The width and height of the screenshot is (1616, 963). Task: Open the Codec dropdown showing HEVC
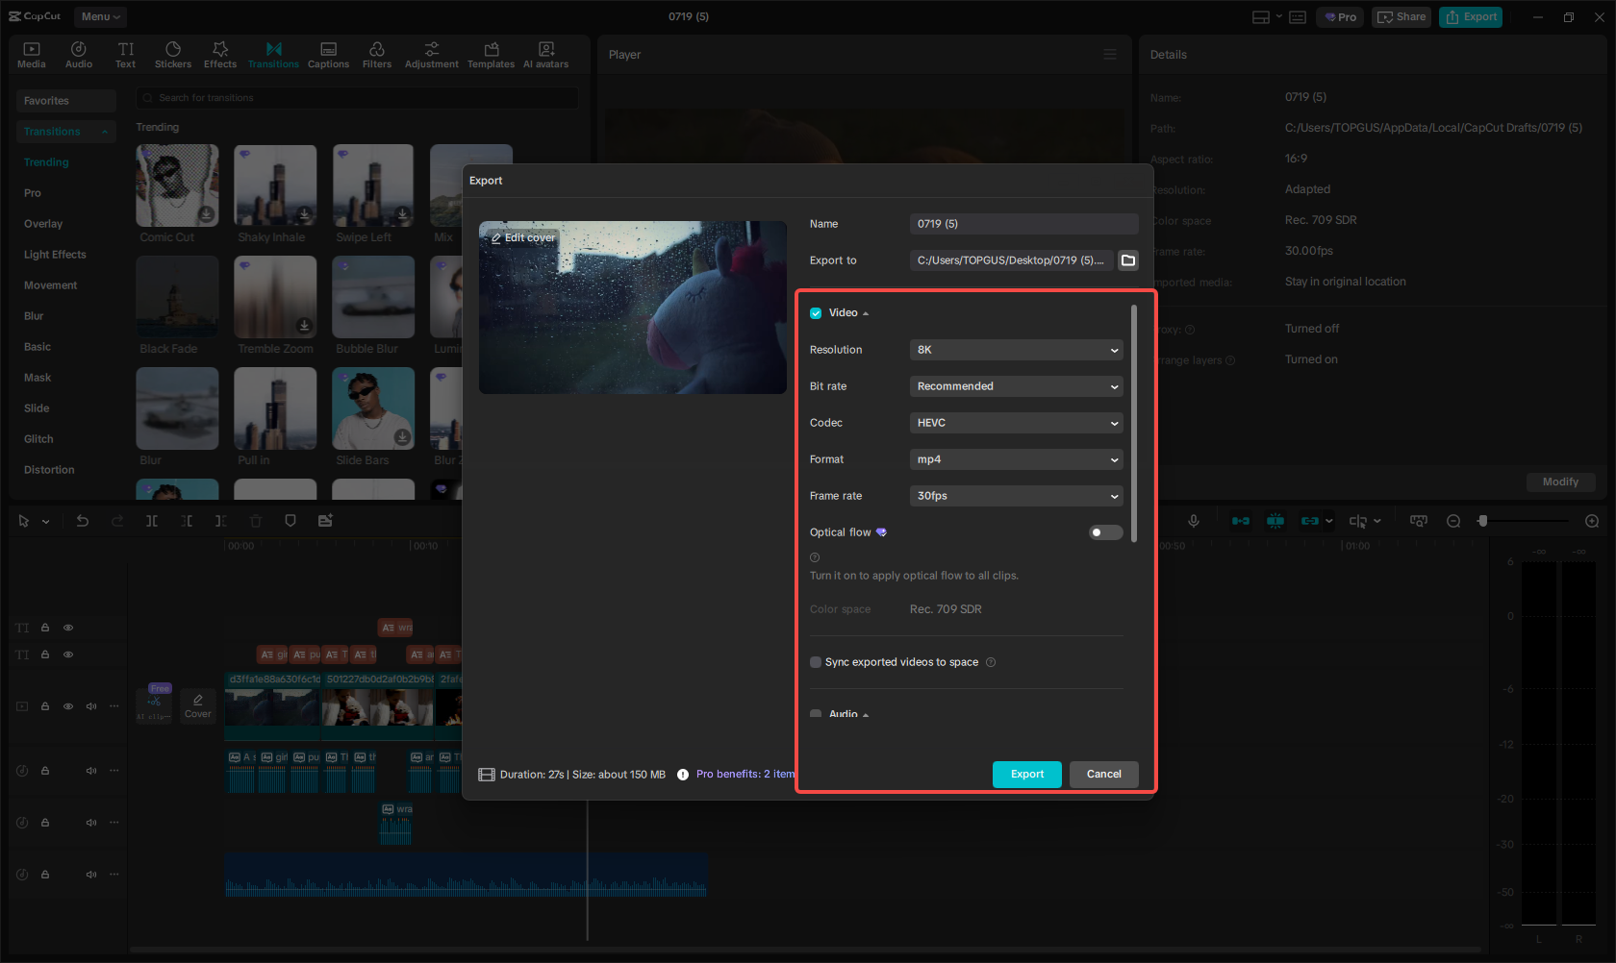(x=1016, y=423)
